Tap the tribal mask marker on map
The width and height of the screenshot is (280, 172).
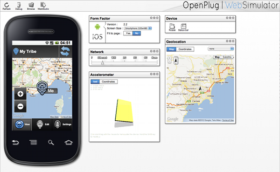(42, 88)
